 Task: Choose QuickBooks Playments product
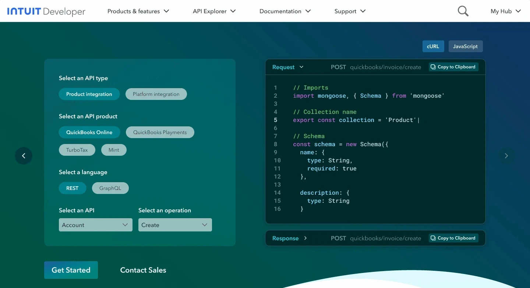pyautogui.click(x=160, y=132)
